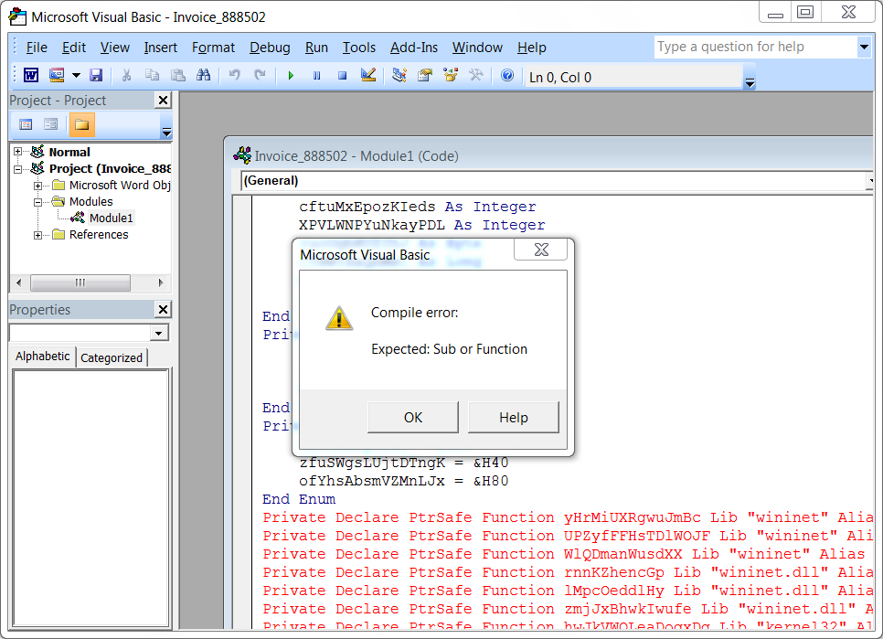Image resolution: width=883 pixels, height=639 pixels.
Task: Open the View menu
Action: point(115,48)
